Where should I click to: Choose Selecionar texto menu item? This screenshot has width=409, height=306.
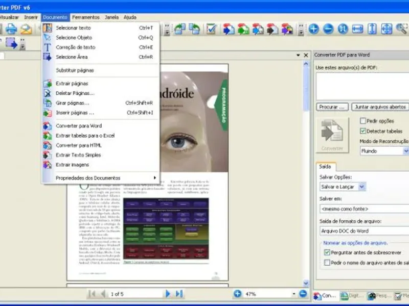point(101,28)
